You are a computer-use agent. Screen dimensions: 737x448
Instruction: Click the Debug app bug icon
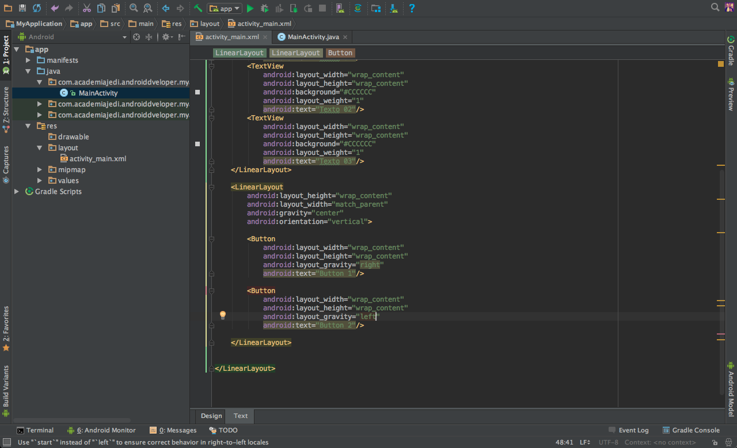pyautogui.click(x=264, y=9)
